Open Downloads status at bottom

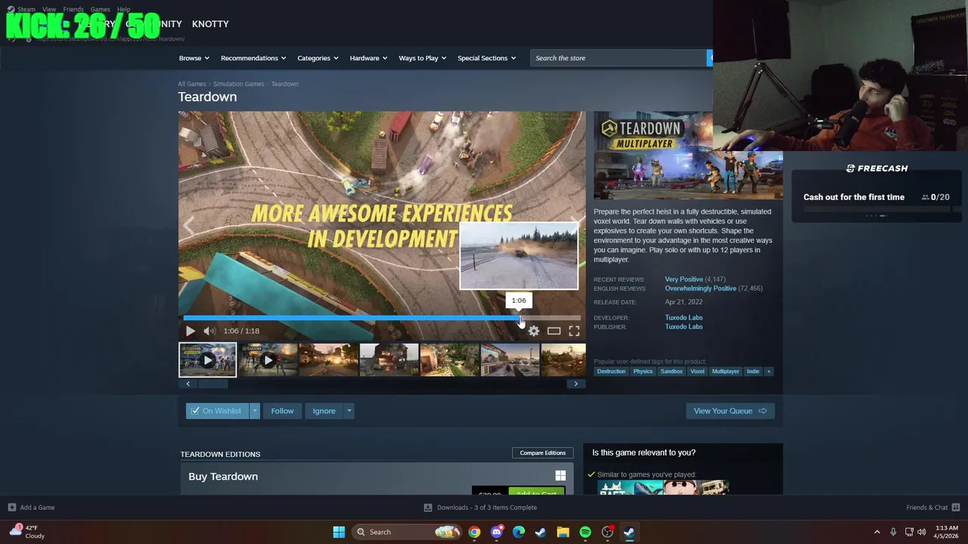pos(480,508)
